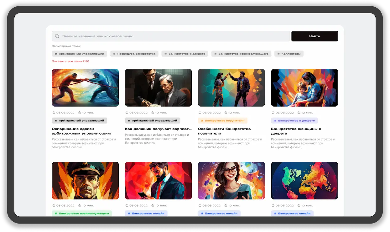Choose the Банкротство военнослужащего popular tag

(x=241, y=54)
